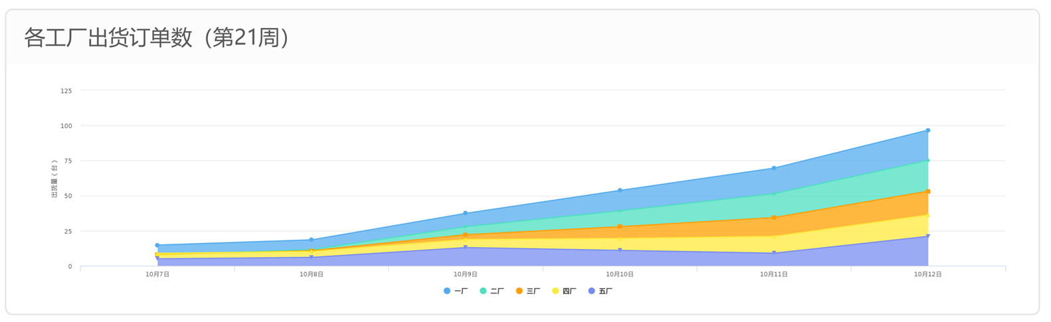Select the 三厂 square marker on 10月11日

pos(774,217)
